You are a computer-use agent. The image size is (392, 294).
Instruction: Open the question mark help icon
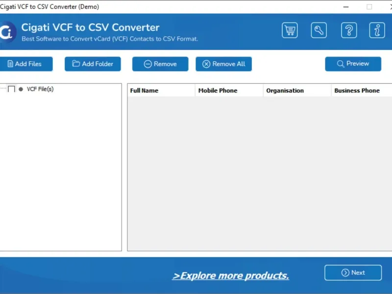point(349,30)
